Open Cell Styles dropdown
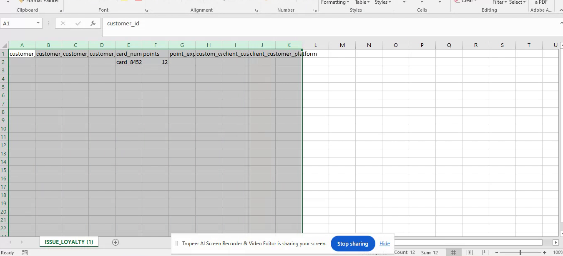Image resolution: width=563 pixels, height=256 pixels. [382, 2]
